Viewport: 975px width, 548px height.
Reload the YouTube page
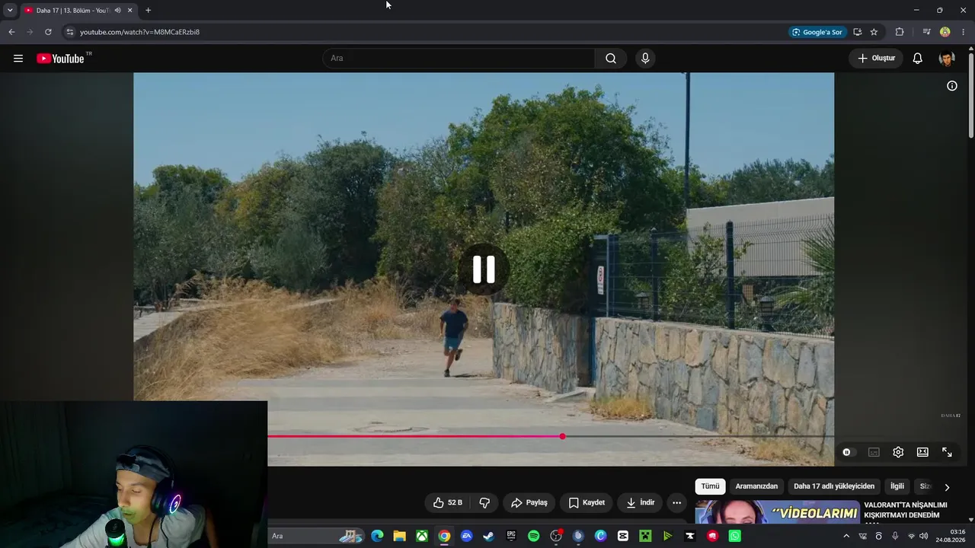tap(48, 32)
